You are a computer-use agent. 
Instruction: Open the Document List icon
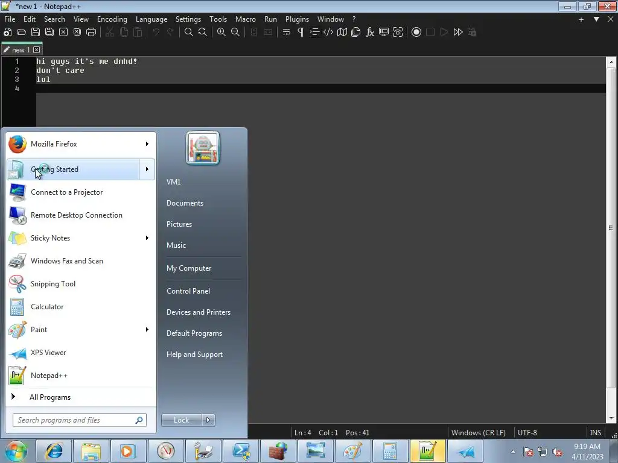[356, 33]
